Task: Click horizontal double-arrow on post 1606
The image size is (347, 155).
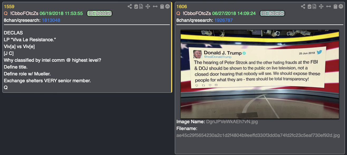Action: (329, 7)
